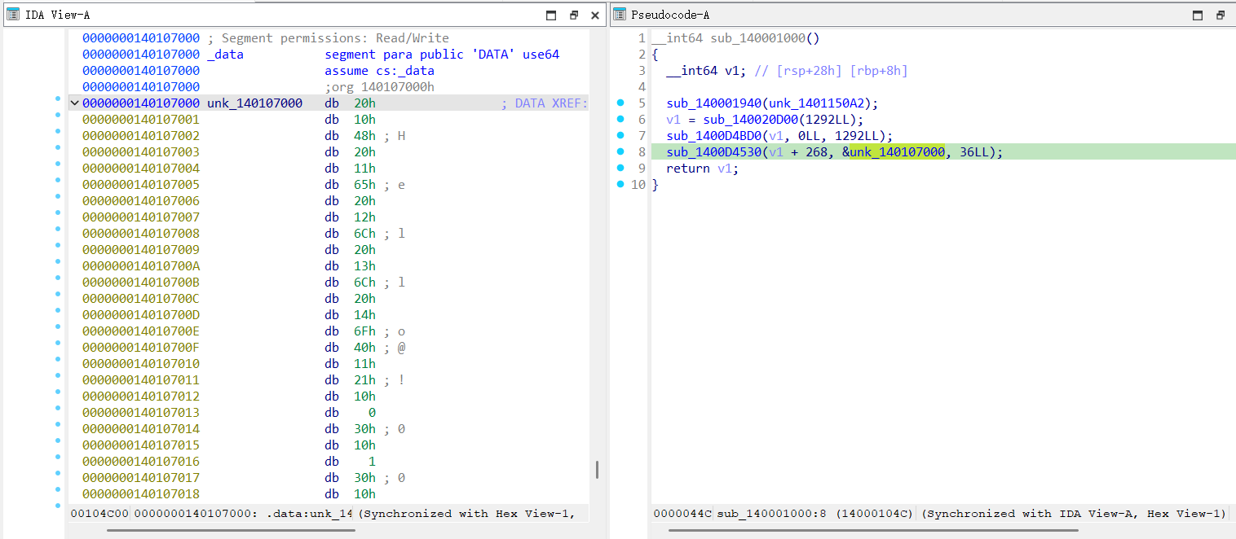
Task: Toggle breakpoint dot on pseudocode line 8
Action: [620, 152]
